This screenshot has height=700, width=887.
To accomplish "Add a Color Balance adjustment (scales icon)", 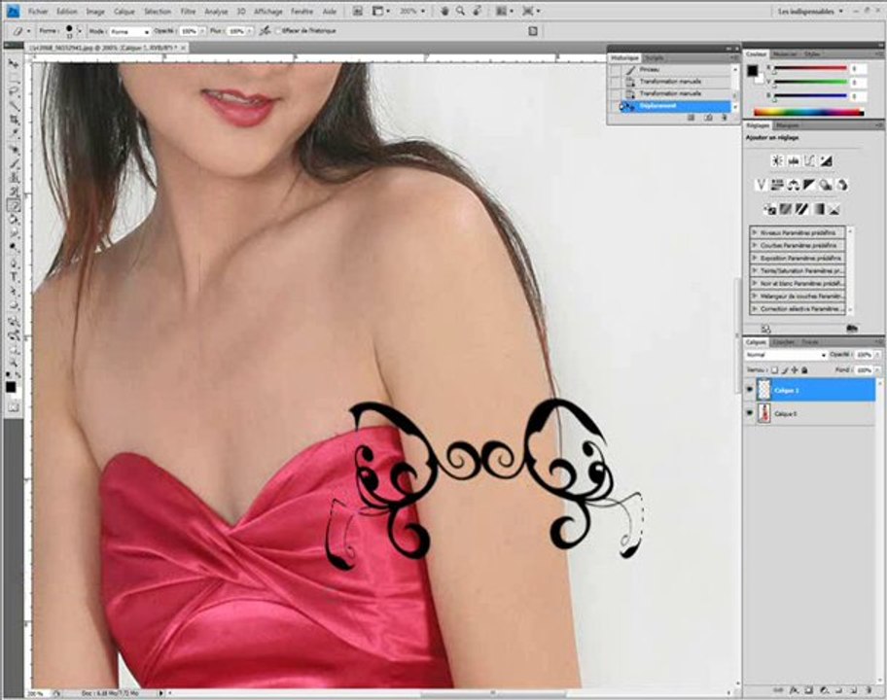I will (x=793, y=185).
